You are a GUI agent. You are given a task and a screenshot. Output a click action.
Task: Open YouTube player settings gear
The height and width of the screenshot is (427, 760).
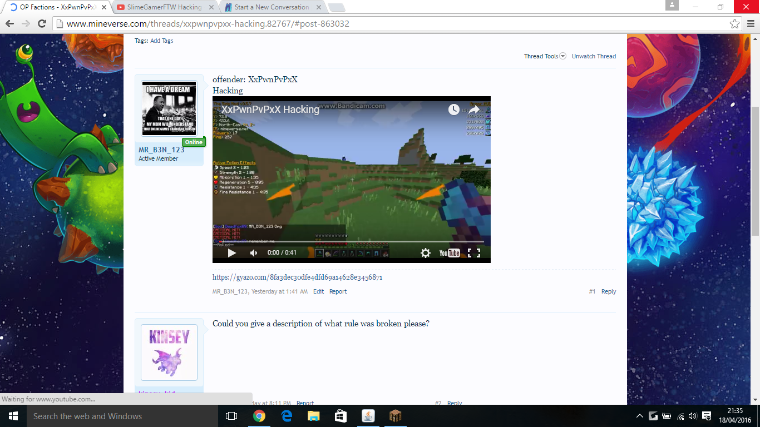point(426,253)
